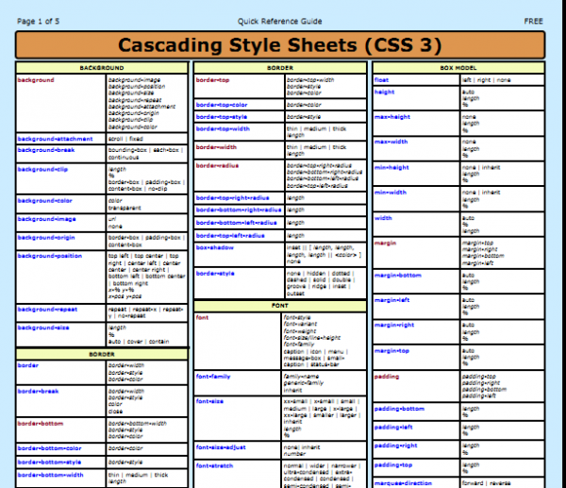The image size is (566, 488).
Task: Click the 'border-top-left-radius' property name
Action: [230, 236]
